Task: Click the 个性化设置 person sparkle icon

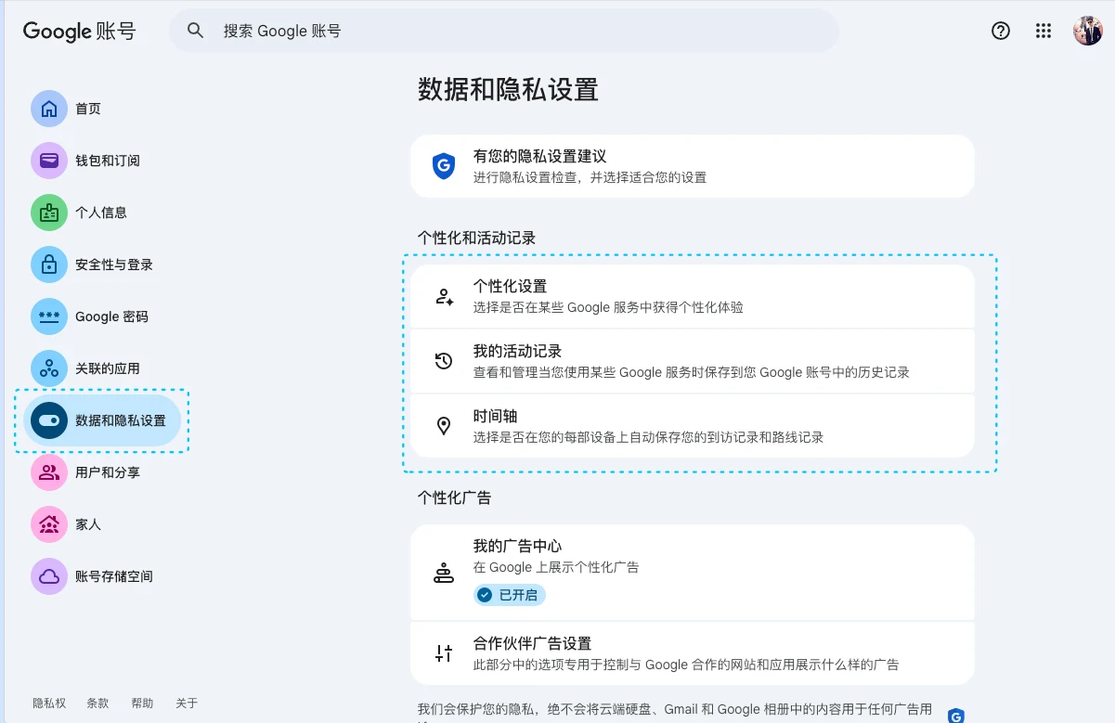Action: [x=444, y=297]
